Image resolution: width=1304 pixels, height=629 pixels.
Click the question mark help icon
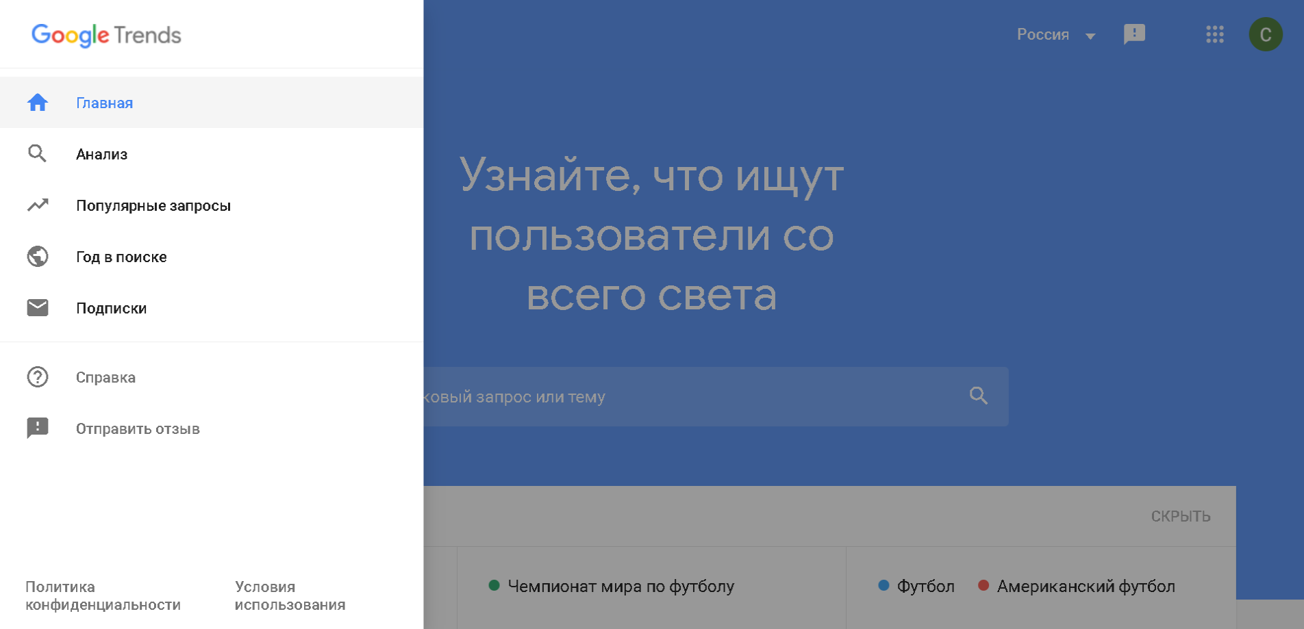pyautogui.click(x=38, y=377)
